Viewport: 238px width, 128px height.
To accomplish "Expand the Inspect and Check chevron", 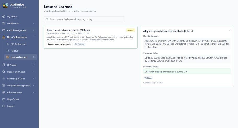I will (x=34, y=72).
